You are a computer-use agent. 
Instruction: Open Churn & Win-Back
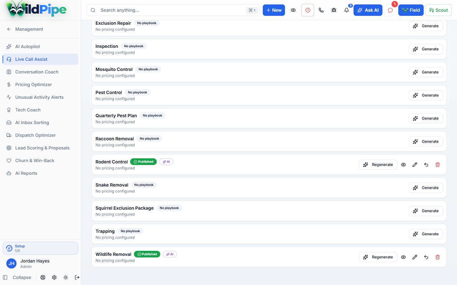click(x=40, y=161)
